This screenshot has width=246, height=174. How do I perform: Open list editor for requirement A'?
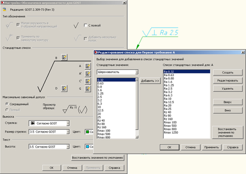coord(88,73)
